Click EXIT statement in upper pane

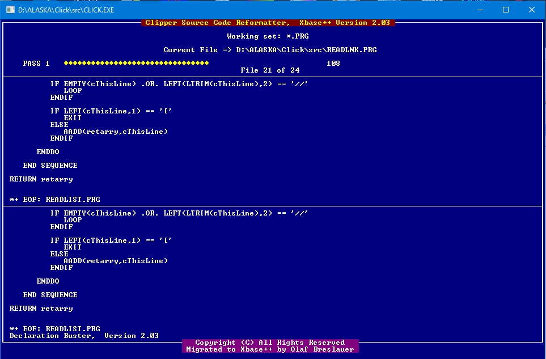(x=73, y=118)
